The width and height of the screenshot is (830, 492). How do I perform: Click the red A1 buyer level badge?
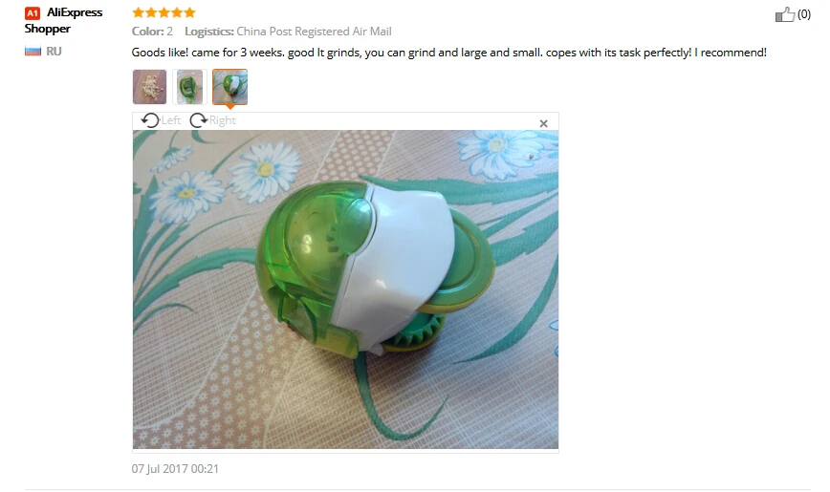click(x=33, y=12)
